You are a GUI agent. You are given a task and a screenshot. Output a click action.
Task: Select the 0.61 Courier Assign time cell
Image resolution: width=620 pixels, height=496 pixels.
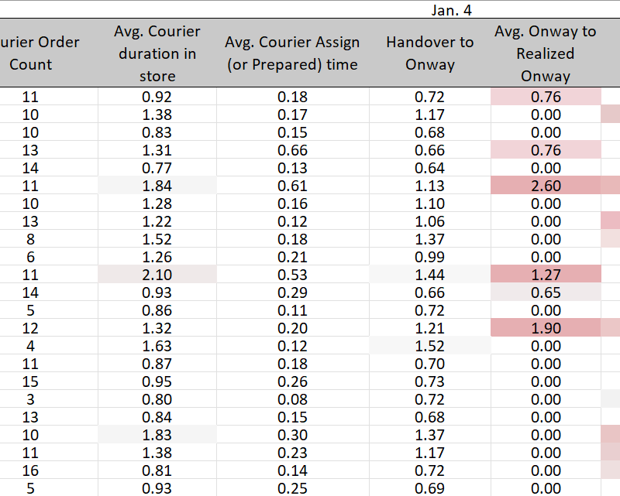tap(291, 186)
